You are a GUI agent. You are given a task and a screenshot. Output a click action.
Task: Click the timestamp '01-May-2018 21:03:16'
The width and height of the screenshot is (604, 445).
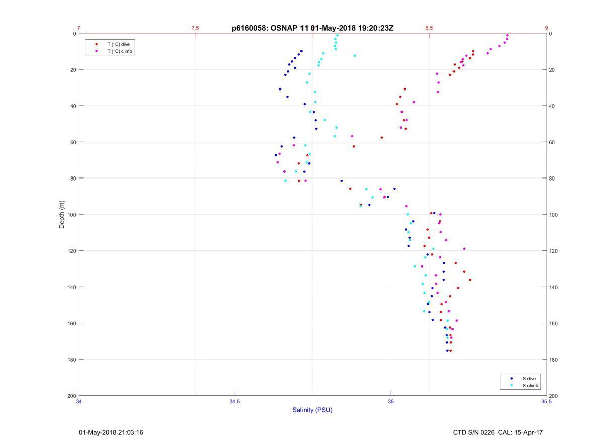coord(111,432)
